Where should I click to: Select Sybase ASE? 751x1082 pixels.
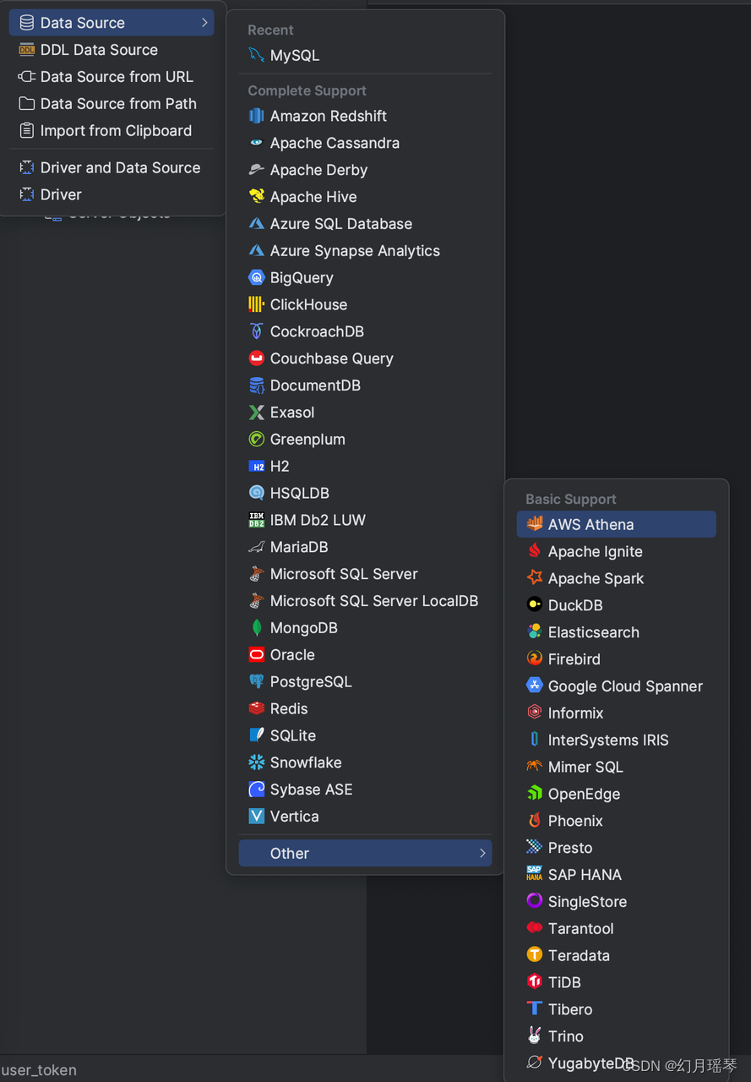[x=365, y=790]
